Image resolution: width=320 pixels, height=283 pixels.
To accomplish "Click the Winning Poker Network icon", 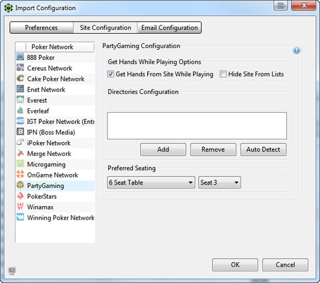I will tap(20, 217).
